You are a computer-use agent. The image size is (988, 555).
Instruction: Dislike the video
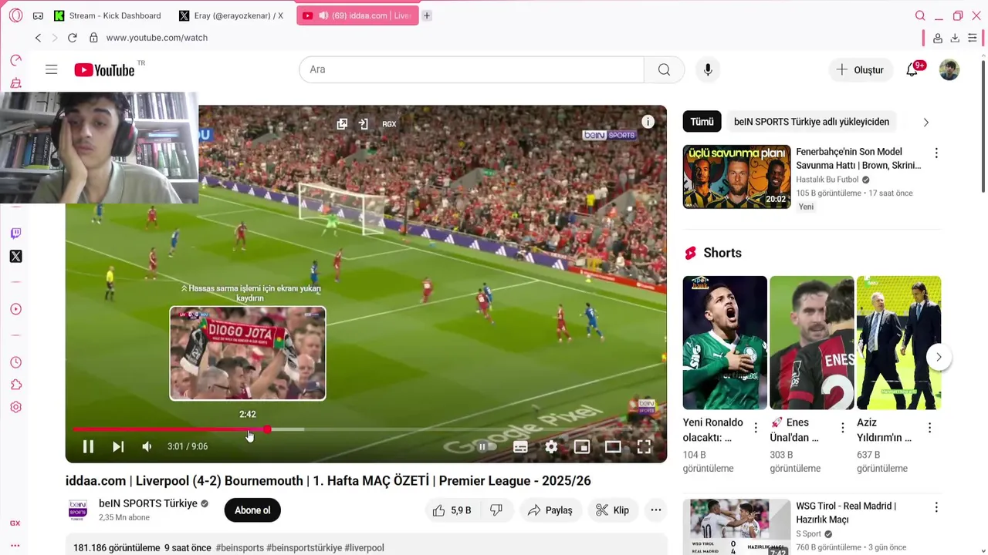[497, 510]
